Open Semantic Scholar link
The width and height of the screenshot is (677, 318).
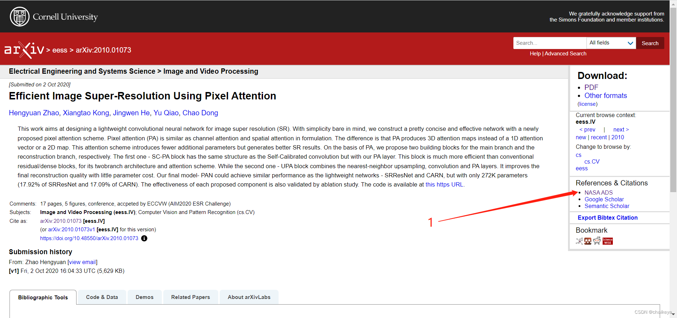click(607, 206)
